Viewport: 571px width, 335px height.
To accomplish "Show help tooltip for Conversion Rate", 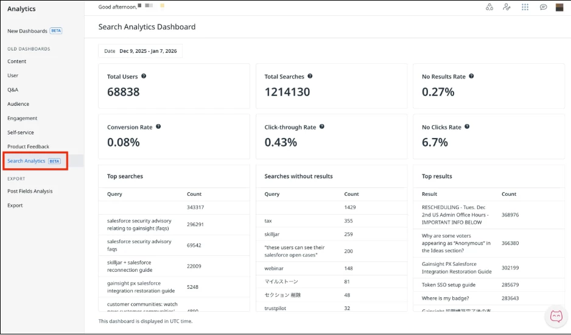I will [158, 126].
